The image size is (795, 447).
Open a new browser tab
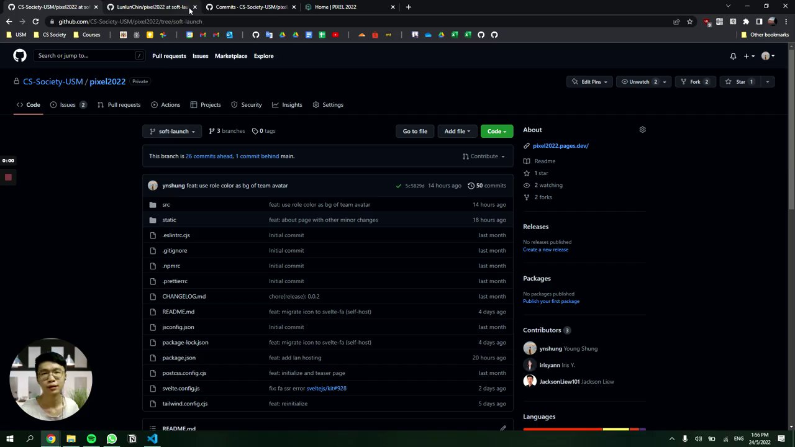pos(408,7)
